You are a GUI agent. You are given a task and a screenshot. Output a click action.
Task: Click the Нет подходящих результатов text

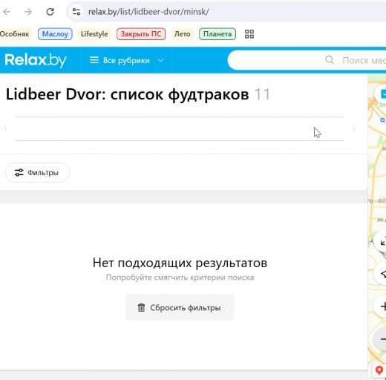click(x=180, y=263)
